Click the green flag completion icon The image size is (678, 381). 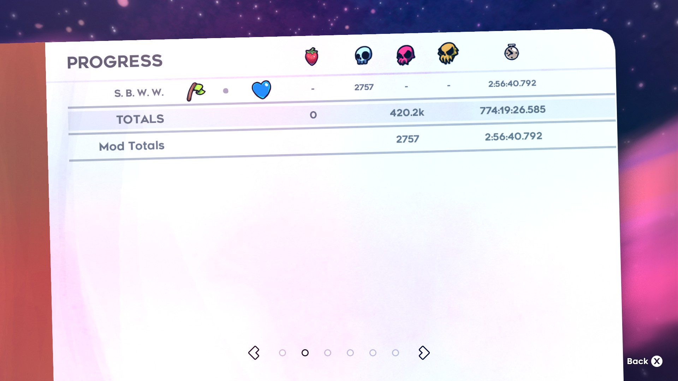196,92
